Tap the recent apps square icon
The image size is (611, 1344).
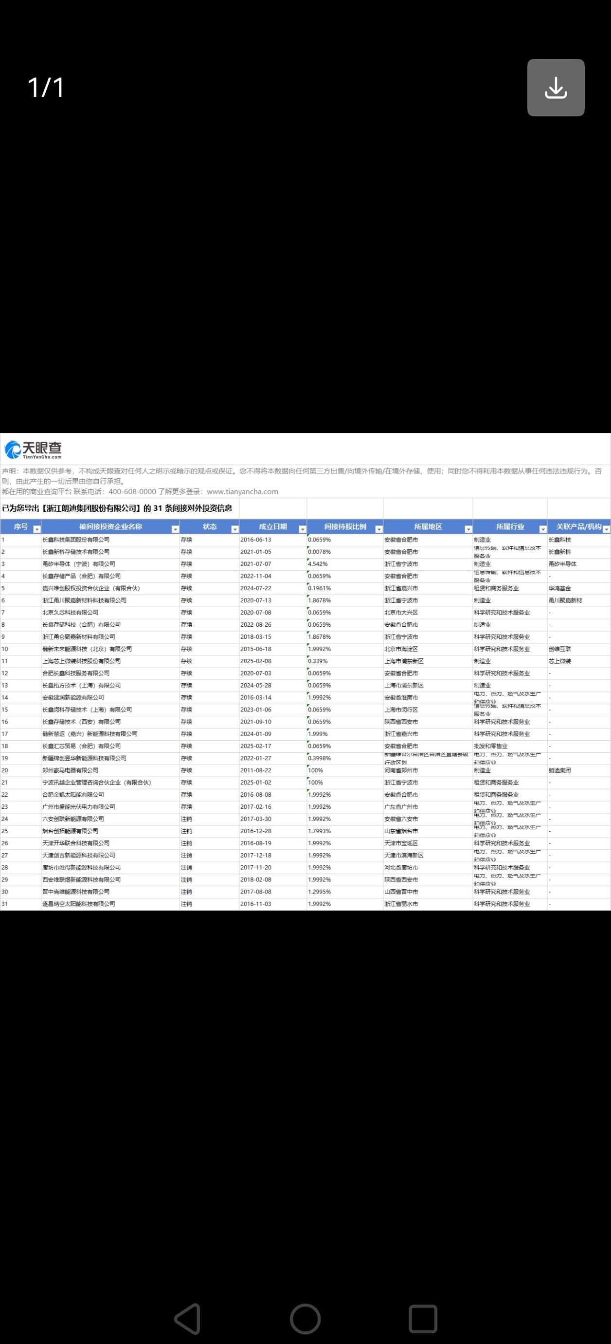(422, 1319)
